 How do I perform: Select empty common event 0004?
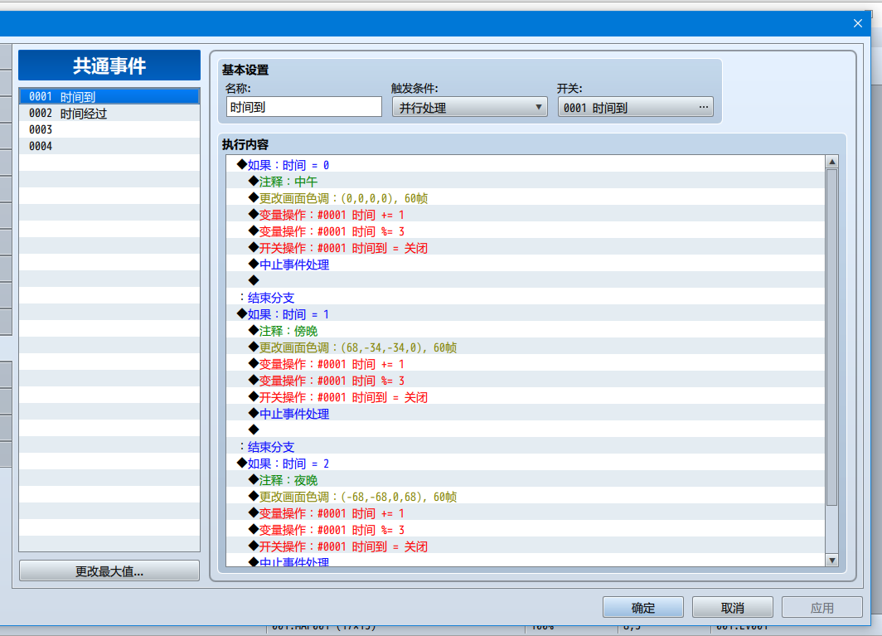pos(109,146)
